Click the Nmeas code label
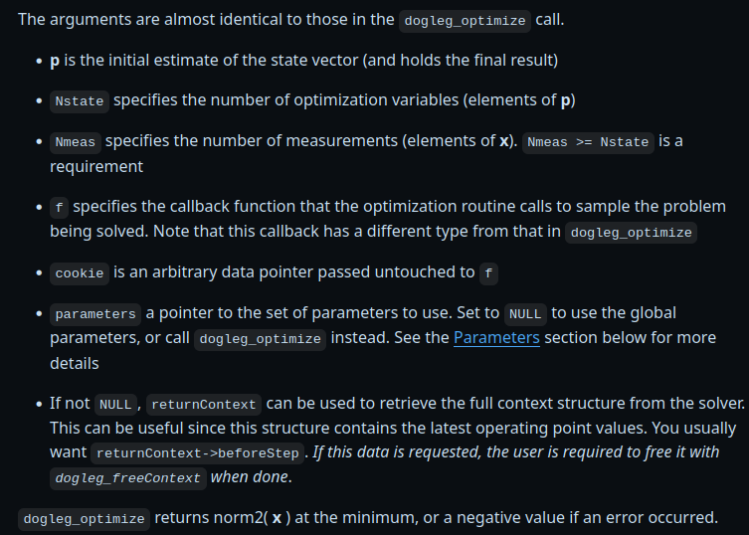Screen dimensions: 749x535 click(x=76, y=142)
